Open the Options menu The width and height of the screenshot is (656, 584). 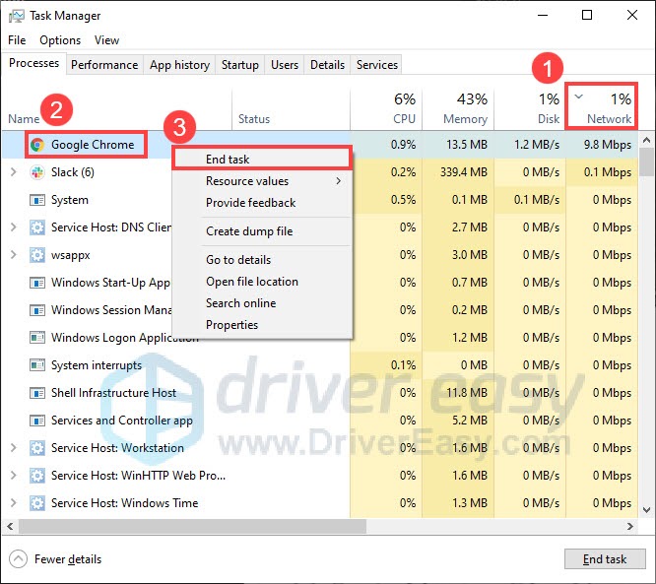click(x=60, y=40)
